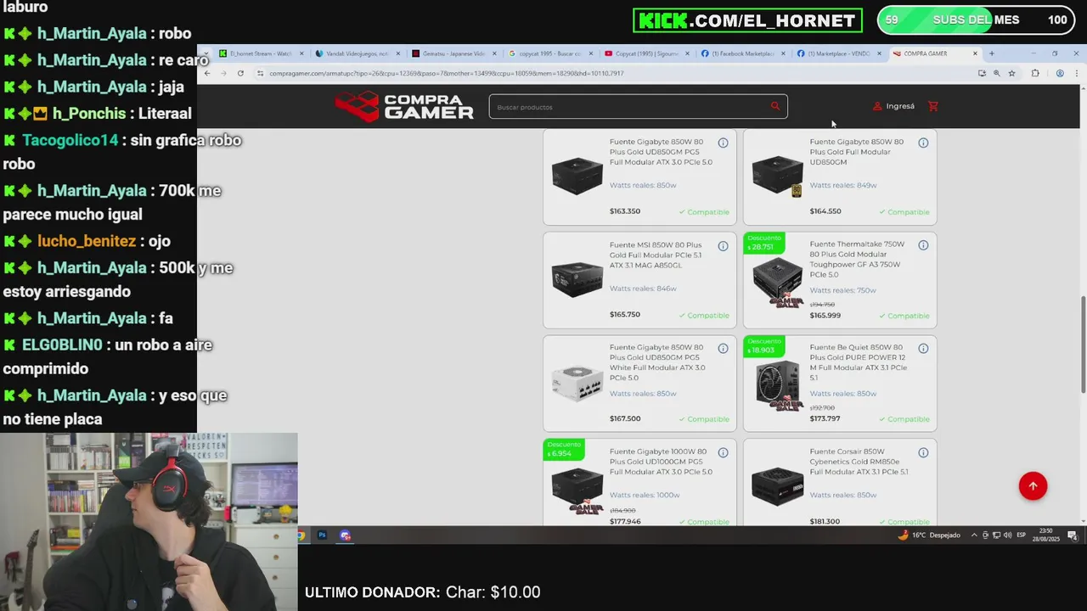This screenshot has height=611, width=1087.
Task: Click the $165.750 price
Action: 625,315
